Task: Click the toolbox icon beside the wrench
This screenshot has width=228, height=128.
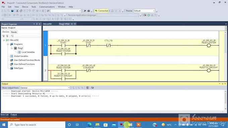Action: coord(89,11)
